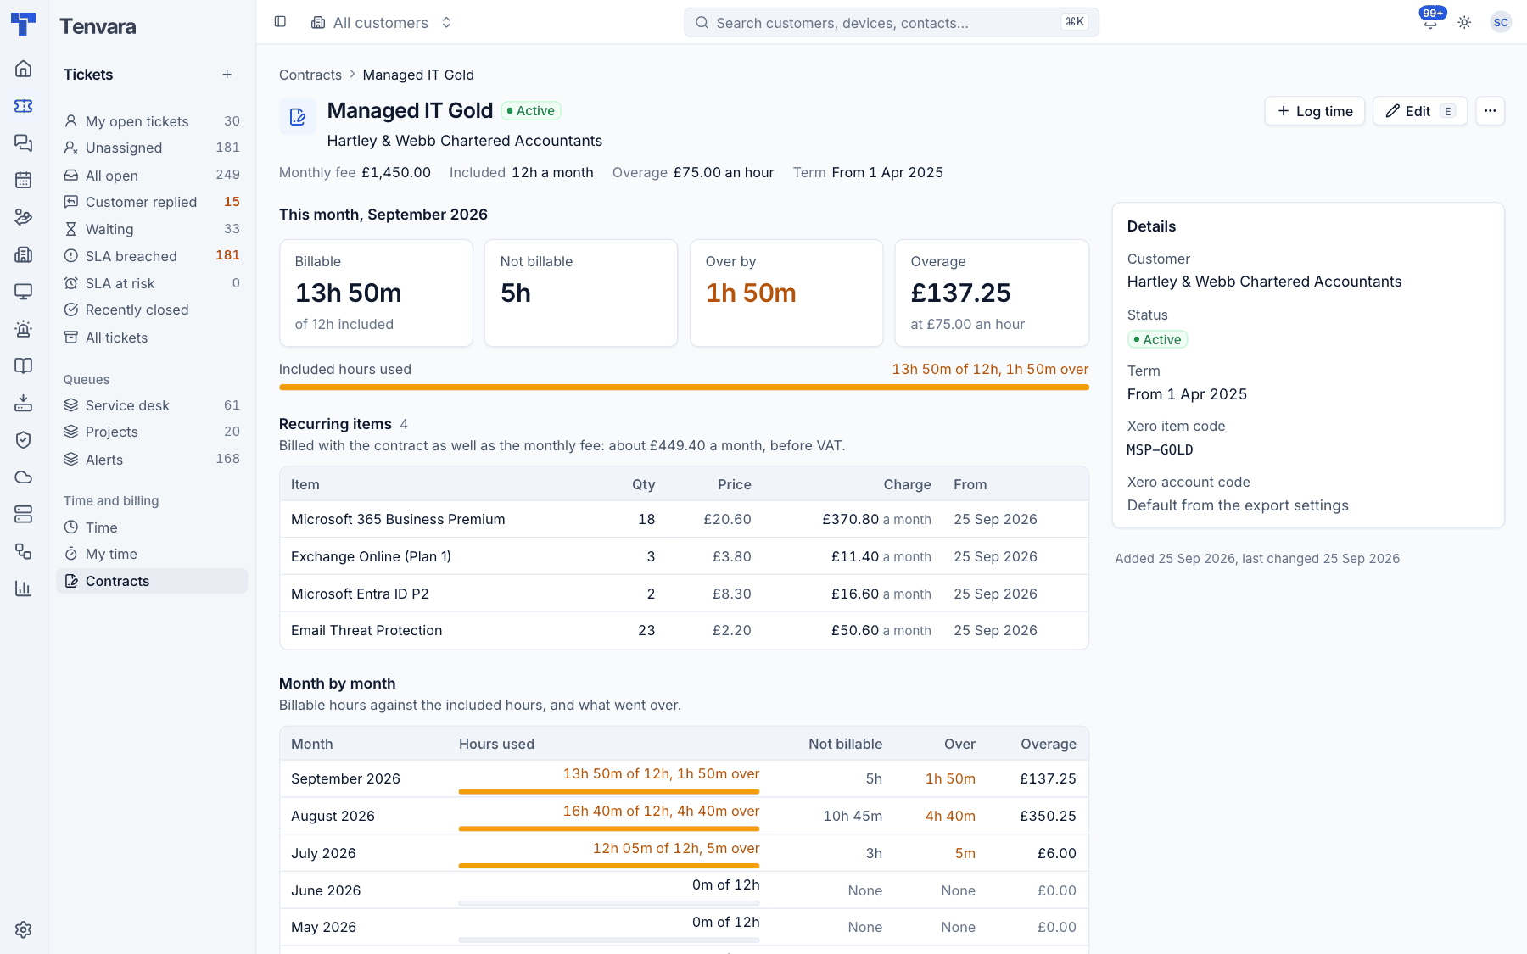Focus the search customers, devices, contacts field
The width and height of the screenshot is (1527, 954).
[x=892, y=23]
